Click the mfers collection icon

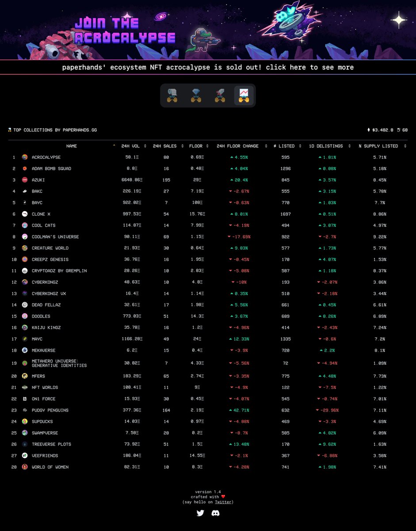click(x=25, y=376)
